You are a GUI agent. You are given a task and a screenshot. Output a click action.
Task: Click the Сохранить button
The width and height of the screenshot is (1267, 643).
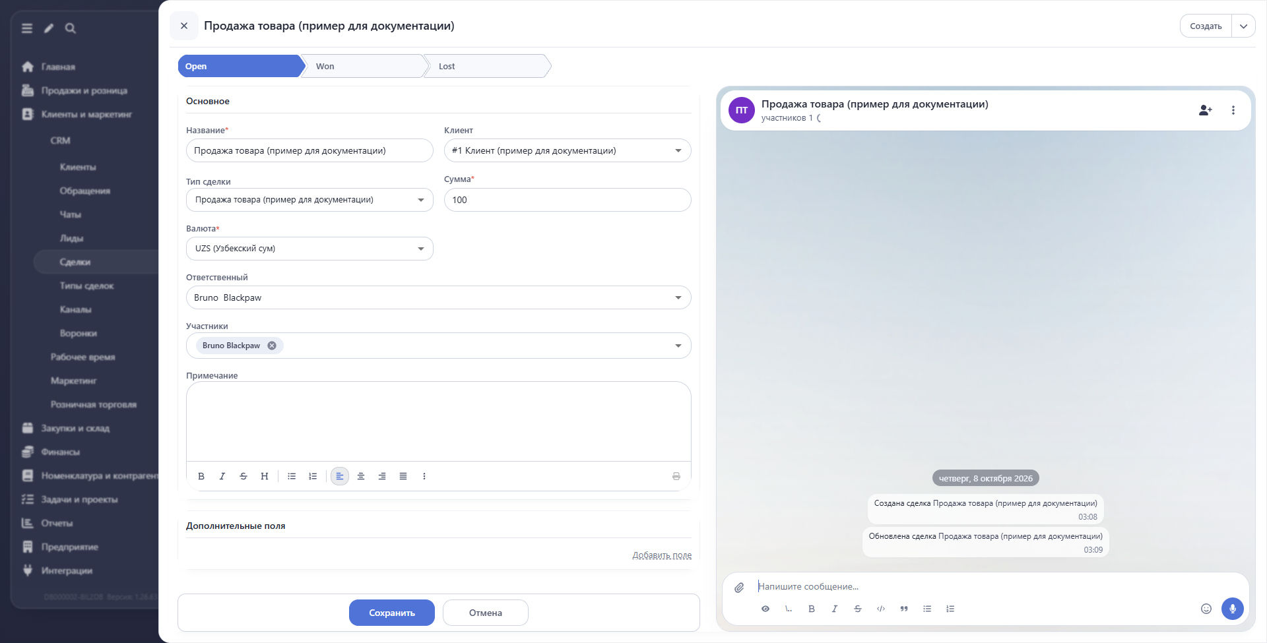tap(392, 613)
